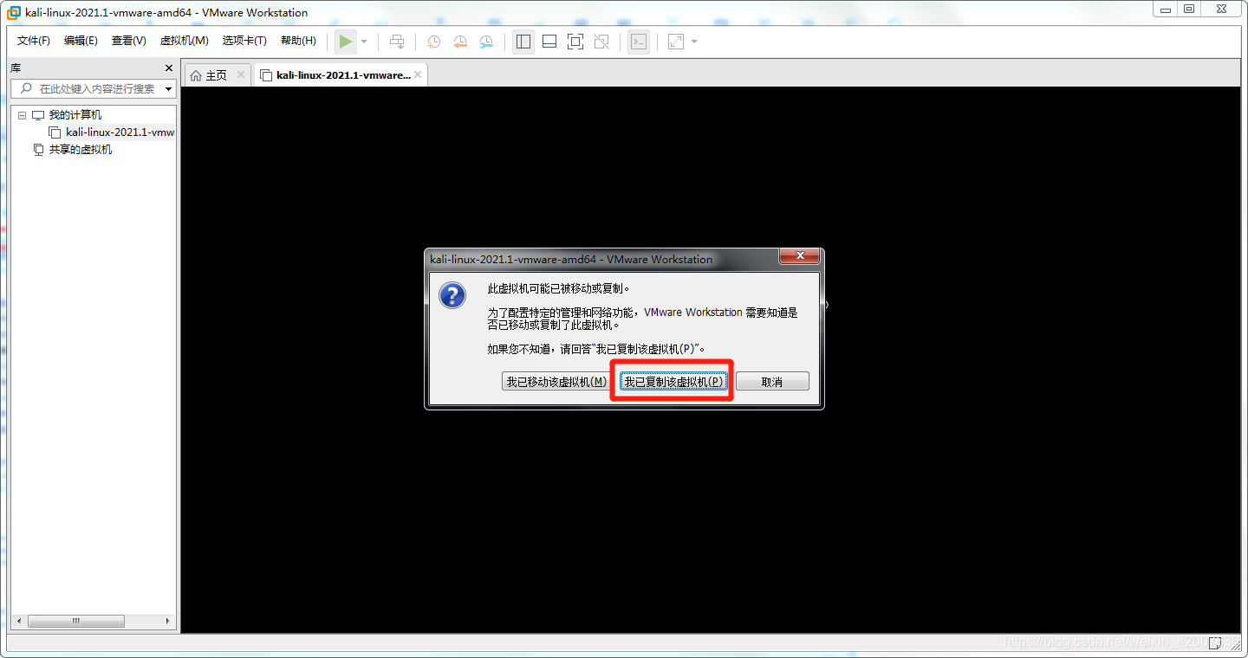Image resolution: width=1248 pixels, height=658 pixels.
Task: Open the stretch display dropdown arrow
Action: pos(694,42)
